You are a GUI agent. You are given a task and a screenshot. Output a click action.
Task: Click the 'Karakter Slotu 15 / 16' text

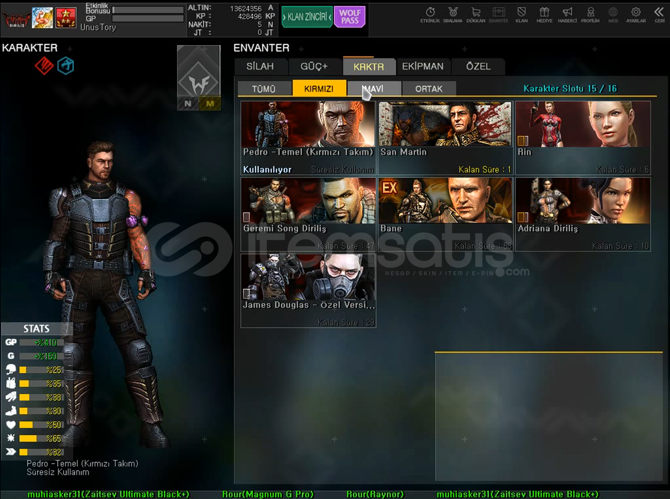pyautogui.click(x=570, y=88)
